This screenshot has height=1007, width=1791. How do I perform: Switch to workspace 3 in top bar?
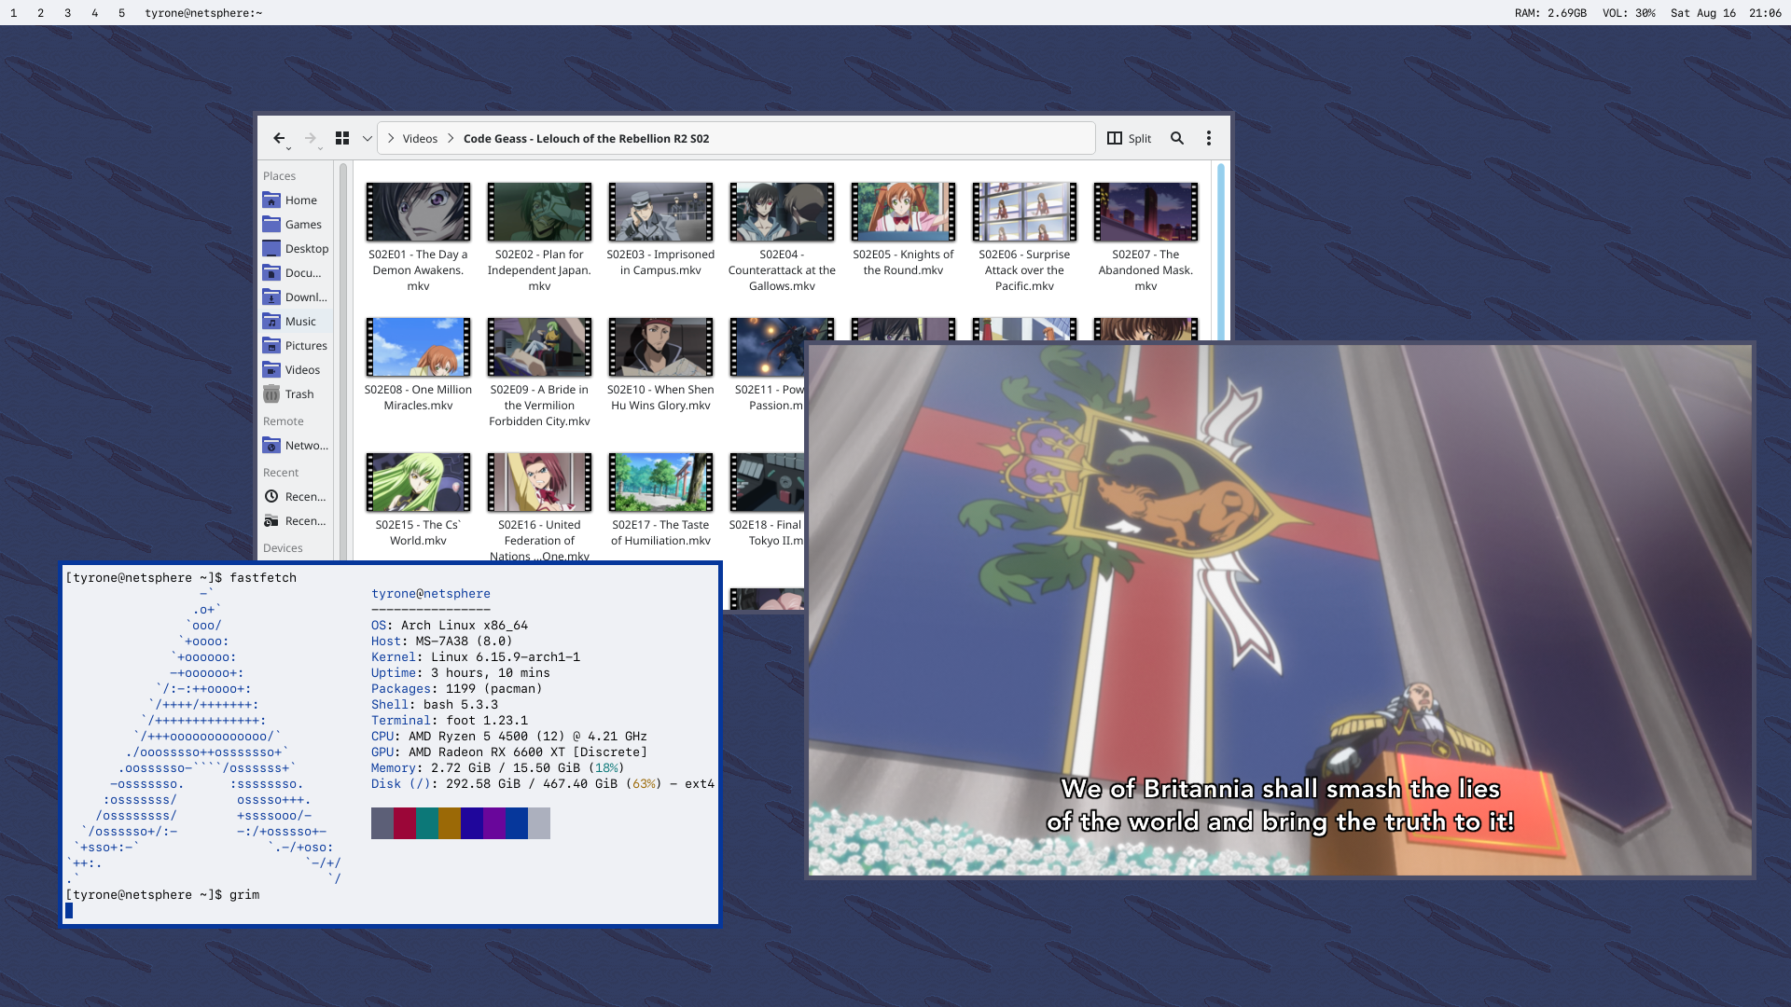point(67,13)
